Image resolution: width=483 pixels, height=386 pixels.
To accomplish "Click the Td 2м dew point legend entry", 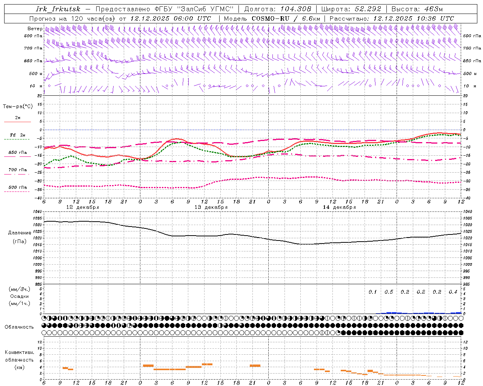I will click(x=17, y=135).
